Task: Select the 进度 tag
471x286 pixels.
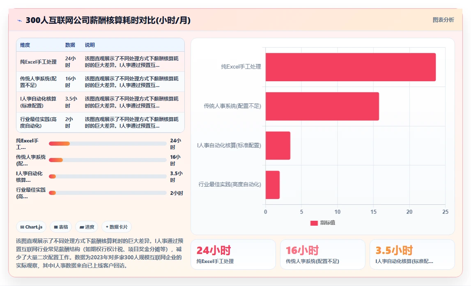Action: click(87, 227)
